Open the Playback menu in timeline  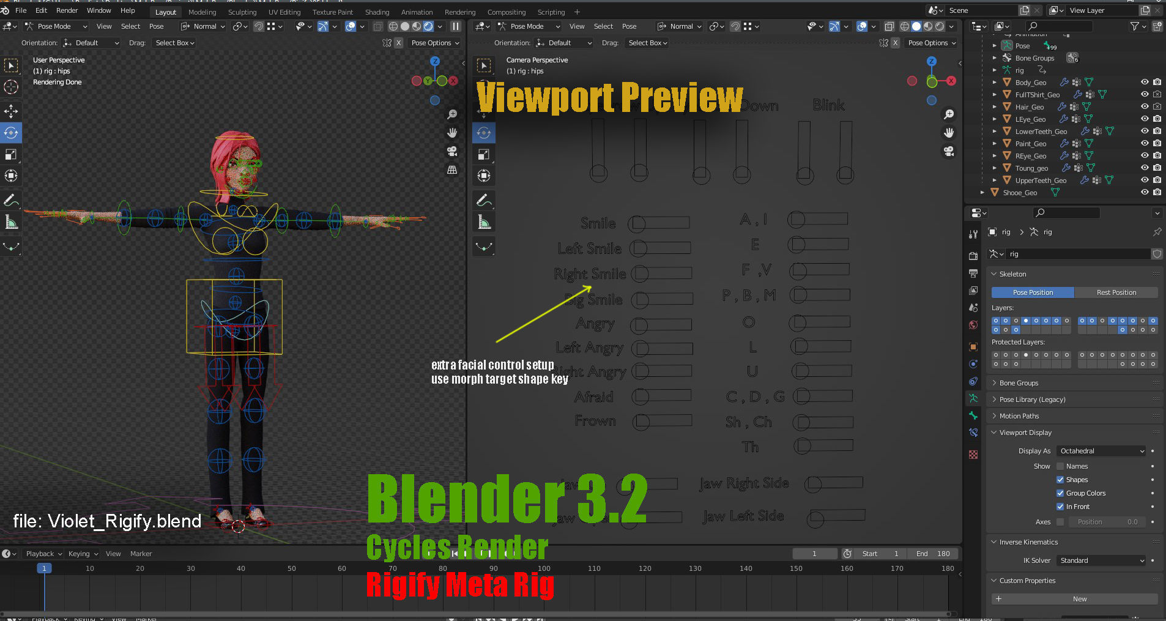point(43,554)
